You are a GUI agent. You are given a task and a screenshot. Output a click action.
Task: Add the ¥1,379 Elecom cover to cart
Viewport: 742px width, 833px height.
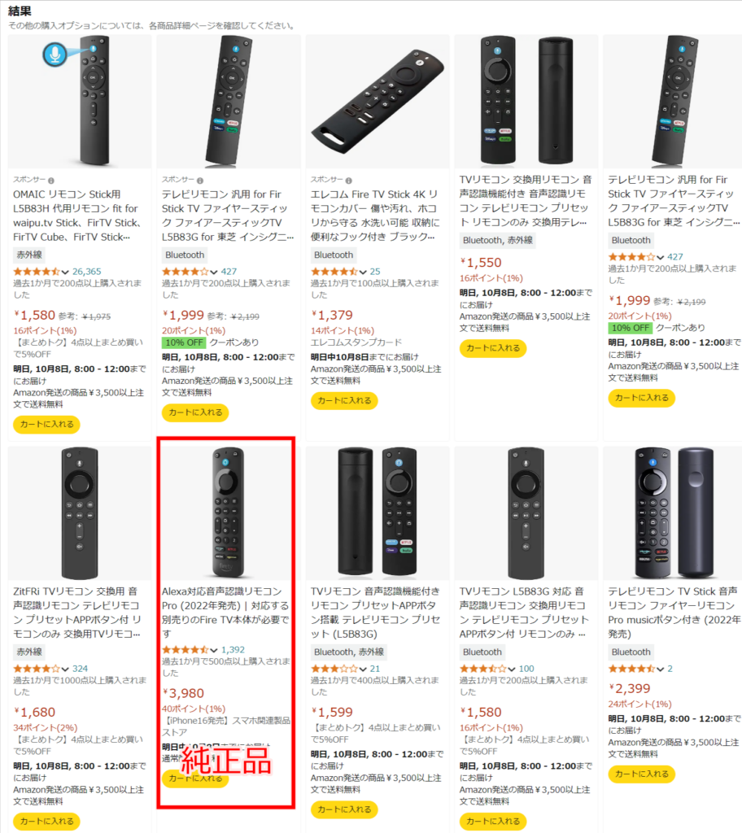[x=344, y=400]
